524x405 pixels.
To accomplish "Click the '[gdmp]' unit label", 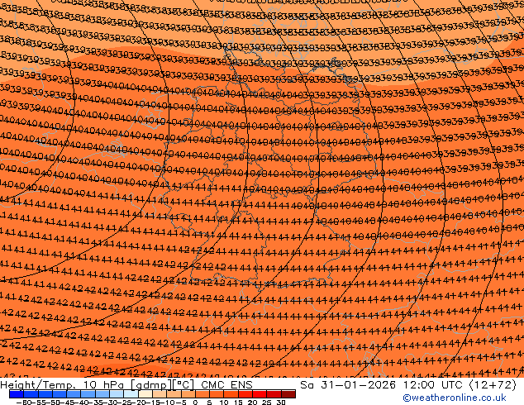I will pyautogui.click(x=150, y=385).
